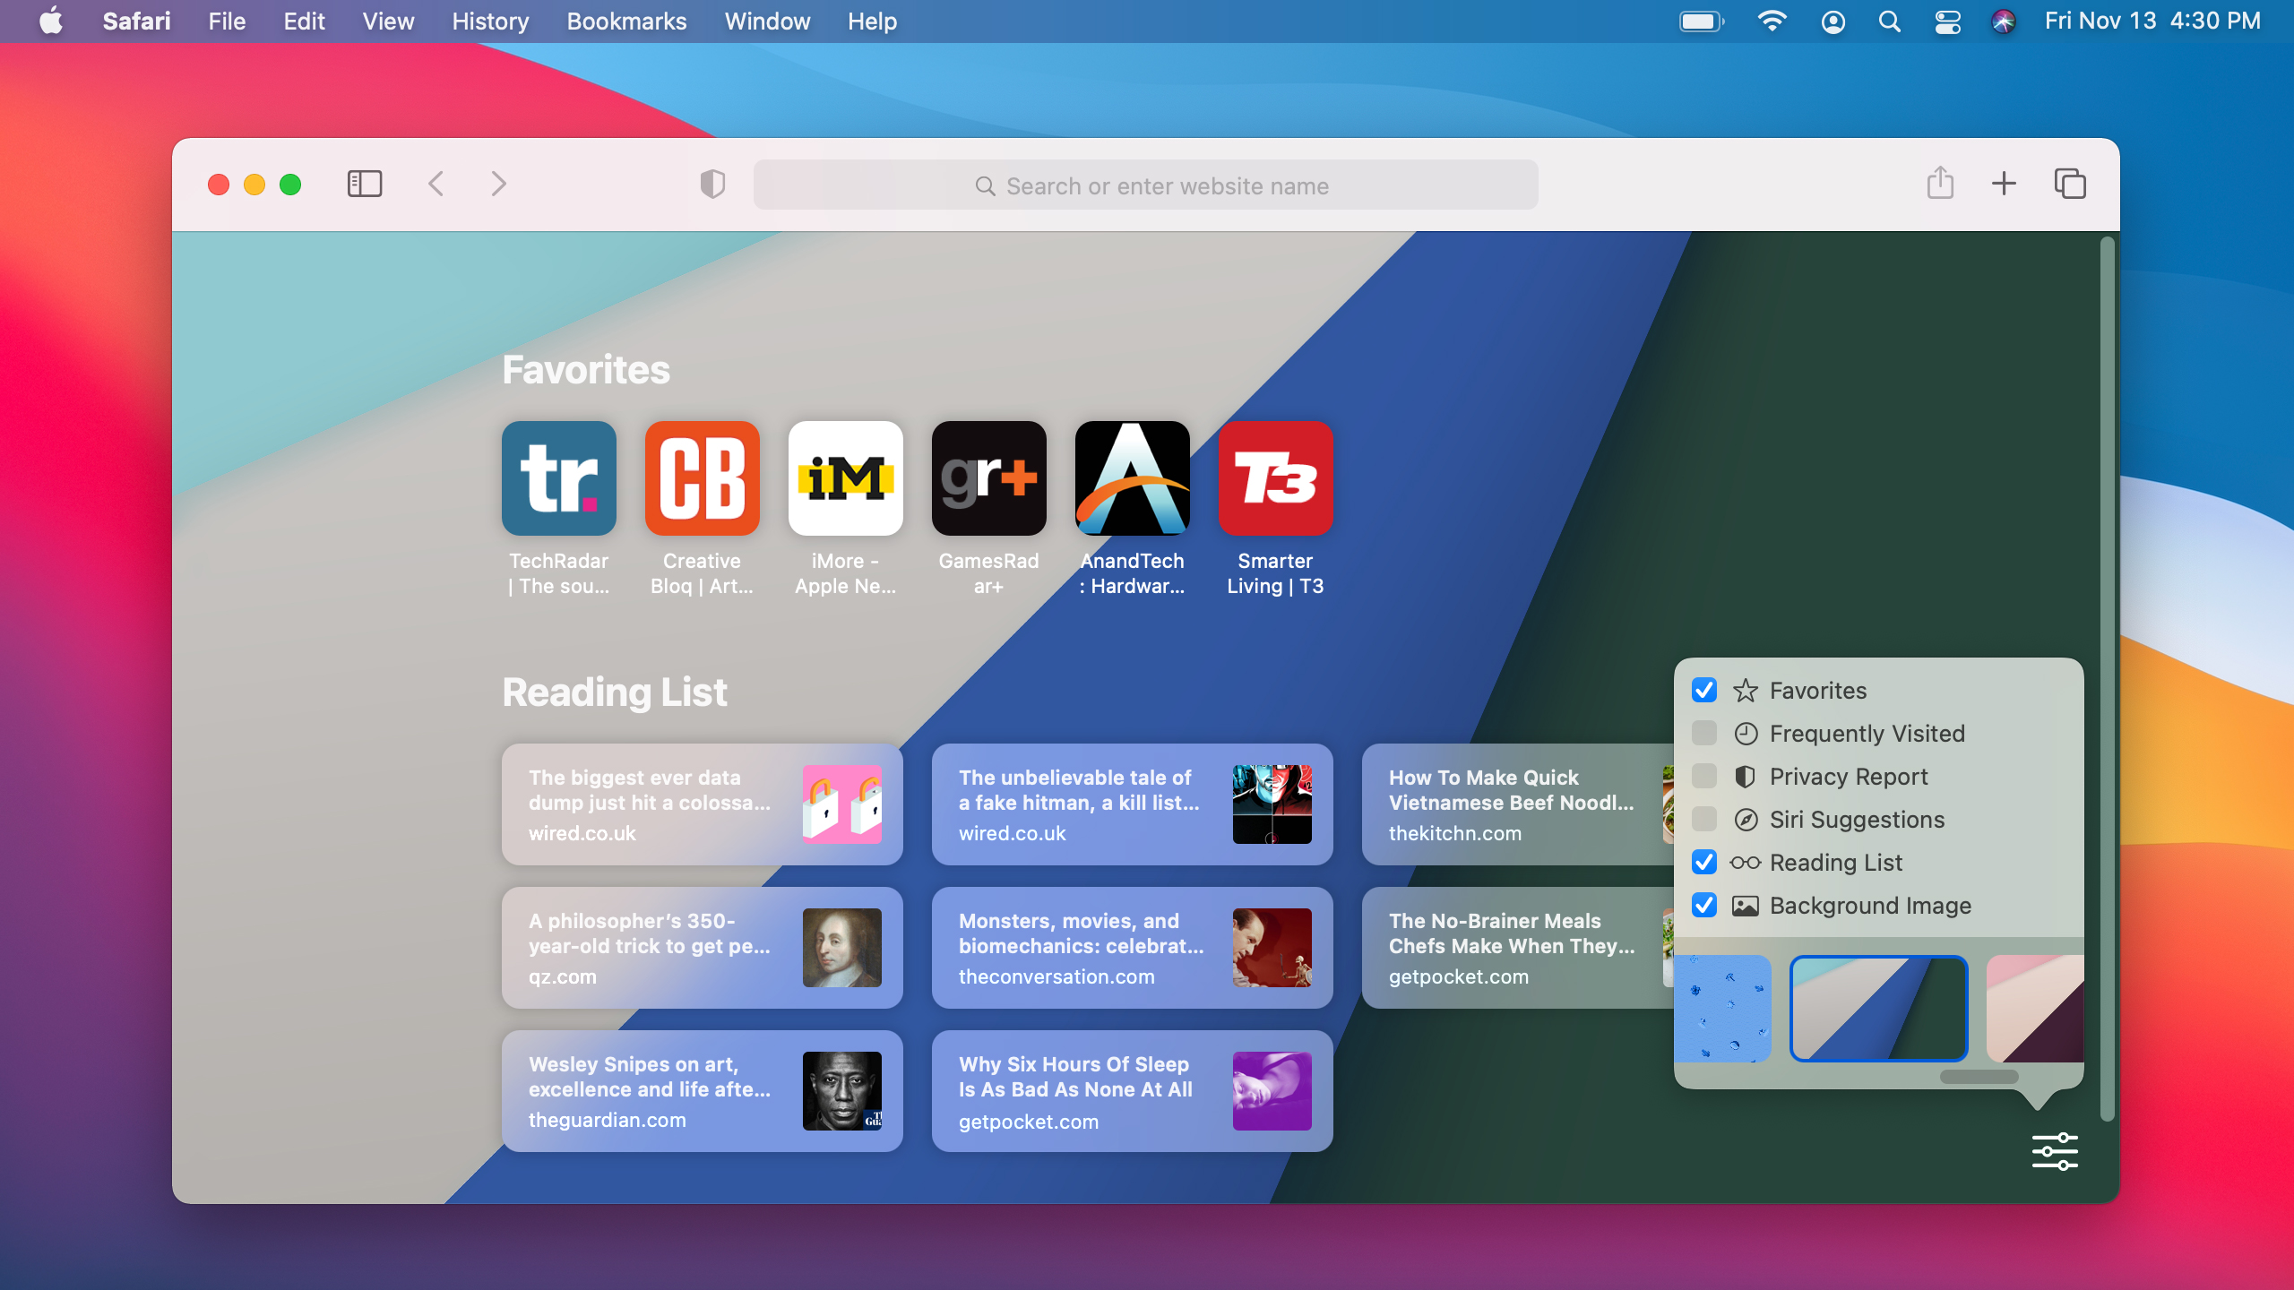The width and height of the screenshot is (2294, 1290).
Task: Open the Wesley Snipes Guardian article
Action: click(703, 1091)
